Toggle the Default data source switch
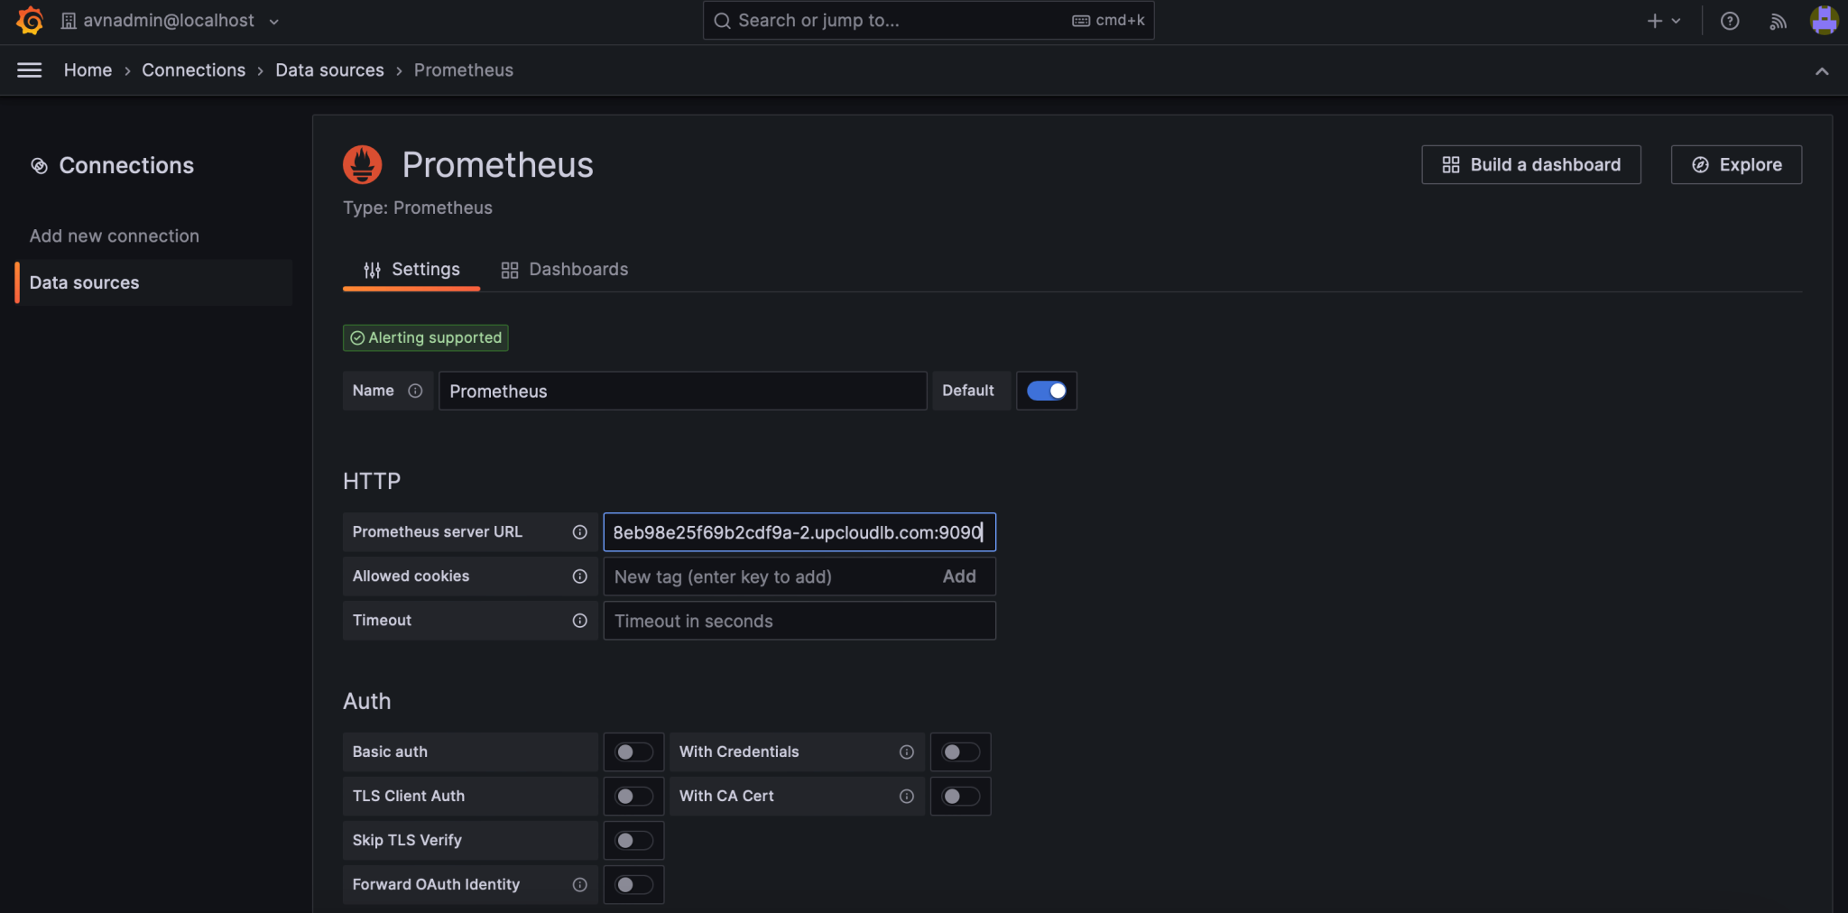 [1047, 391]
